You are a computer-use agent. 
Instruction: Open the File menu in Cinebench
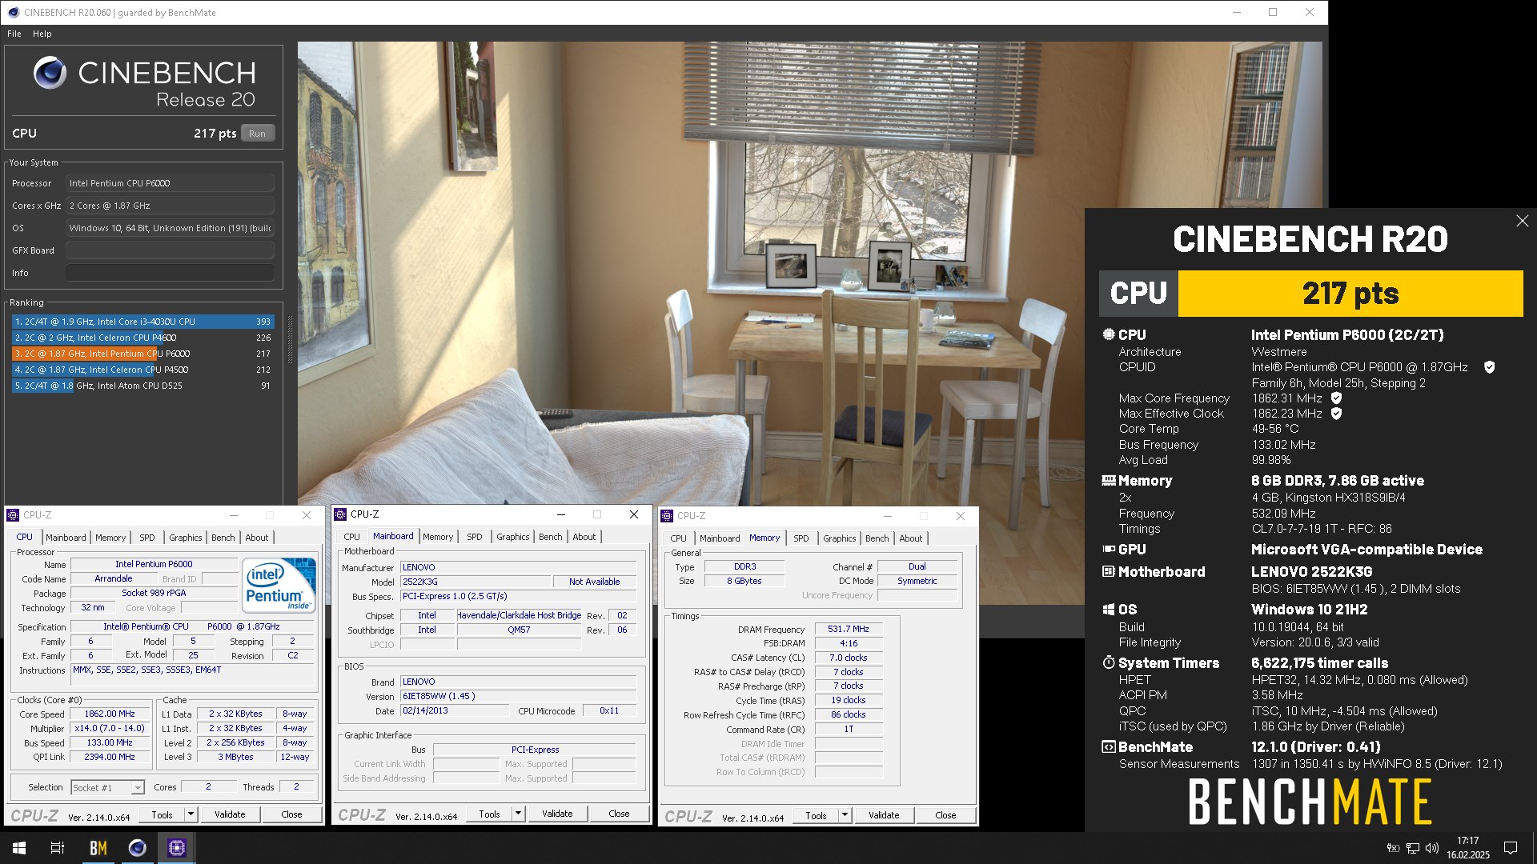14,34
